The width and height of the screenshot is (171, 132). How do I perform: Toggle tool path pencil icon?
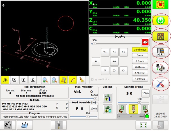click(x=73, y=80)
